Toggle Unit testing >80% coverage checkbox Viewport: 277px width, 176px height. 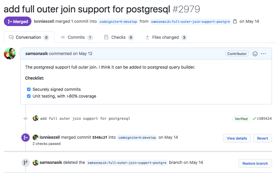pos(28,96)
